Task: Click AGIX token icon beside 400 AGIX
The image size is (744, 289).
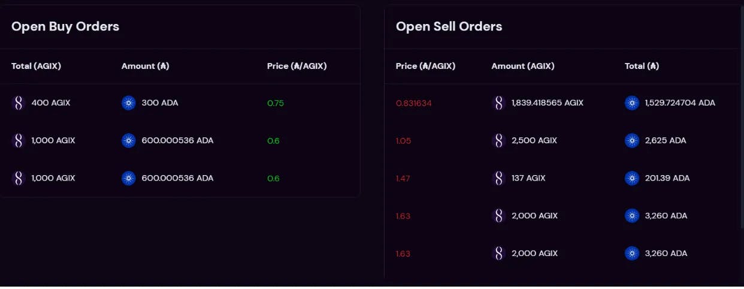Action: point(19,103)
